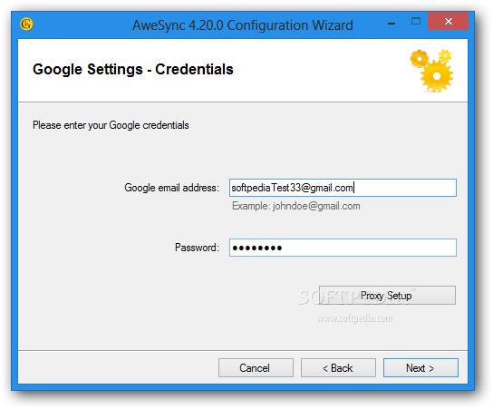
Task: Click the johndoe@gmail.com example hint
Action: tap(316, 206)
